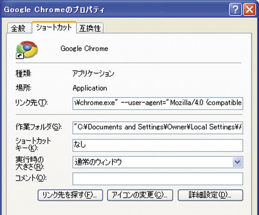Screen dimensions: 259x215
Task: Click the 種類 label
Action: pyautogui.click(x=24, y=74)
